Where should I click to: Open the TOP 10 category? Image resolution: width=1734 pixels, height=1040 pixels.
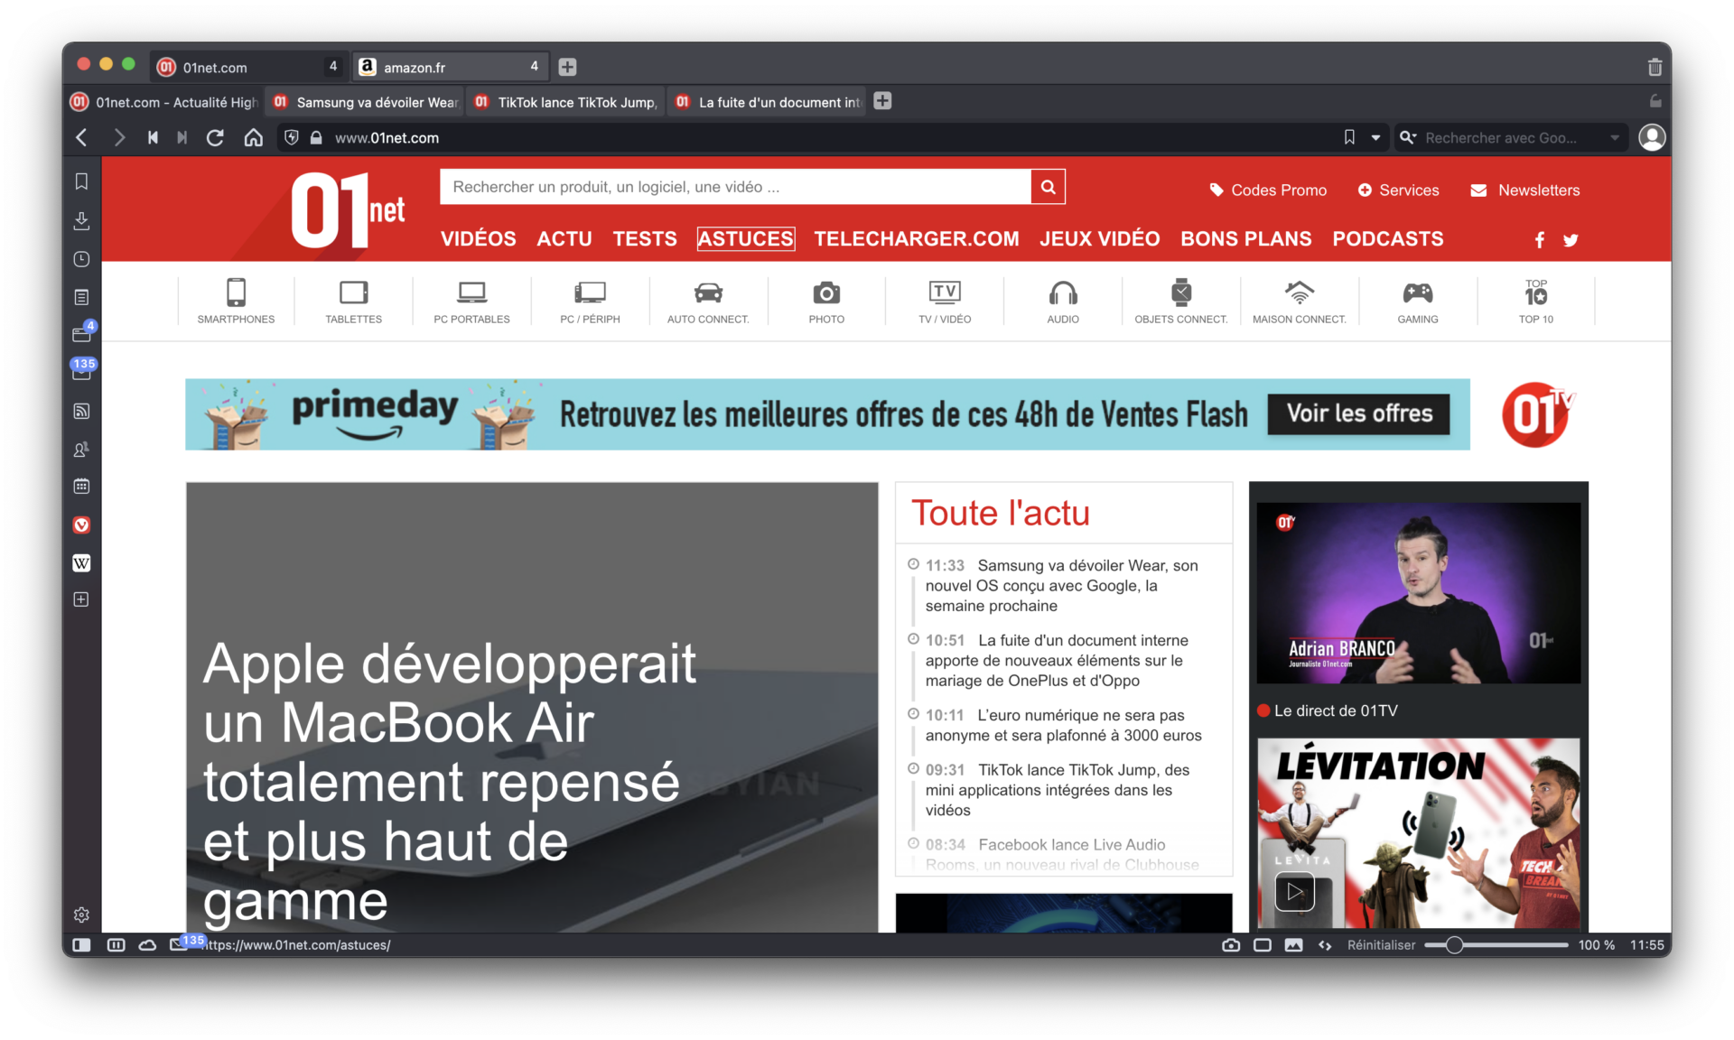[x=1536, y=301]
